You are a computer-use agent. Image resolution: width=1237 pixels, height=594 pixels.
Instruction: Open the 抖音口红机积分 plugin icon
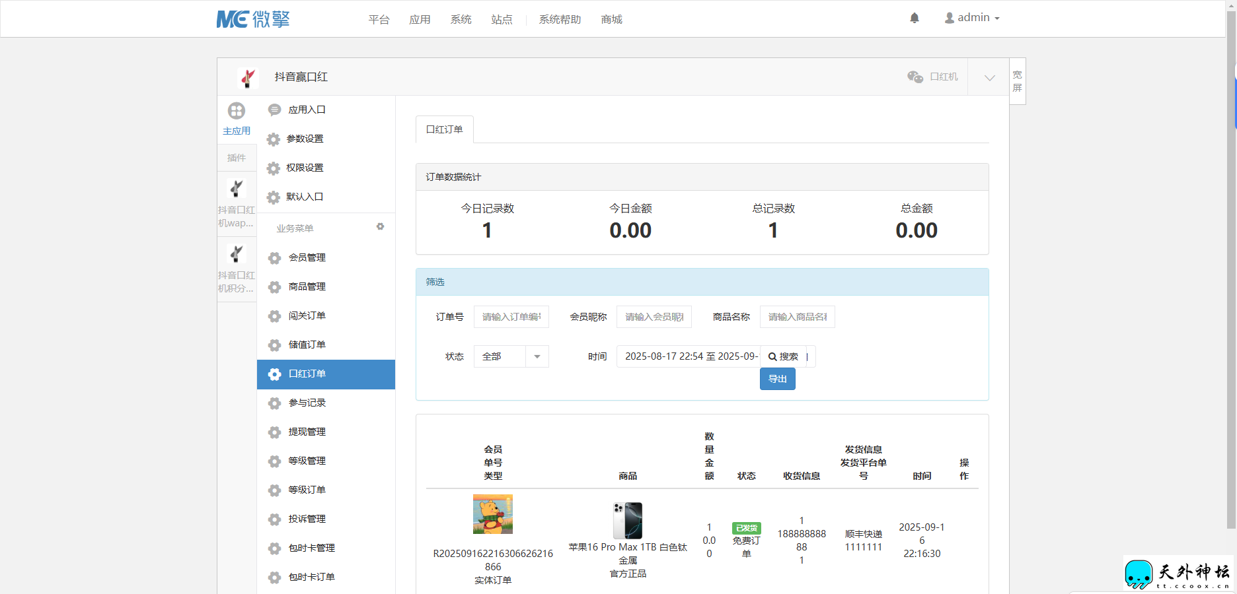pos(237,254)
